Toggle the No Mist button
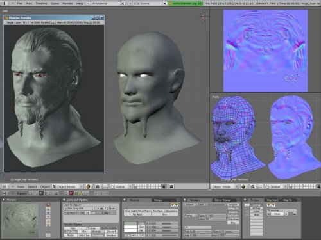This screenshot has width=321, height=240. pyautogui.click(x=137, y=214)
